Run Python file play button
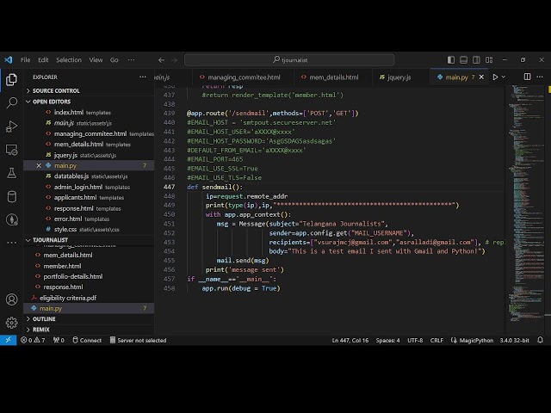The width and height of the screenshot is (551, 413). coord(495,77)
